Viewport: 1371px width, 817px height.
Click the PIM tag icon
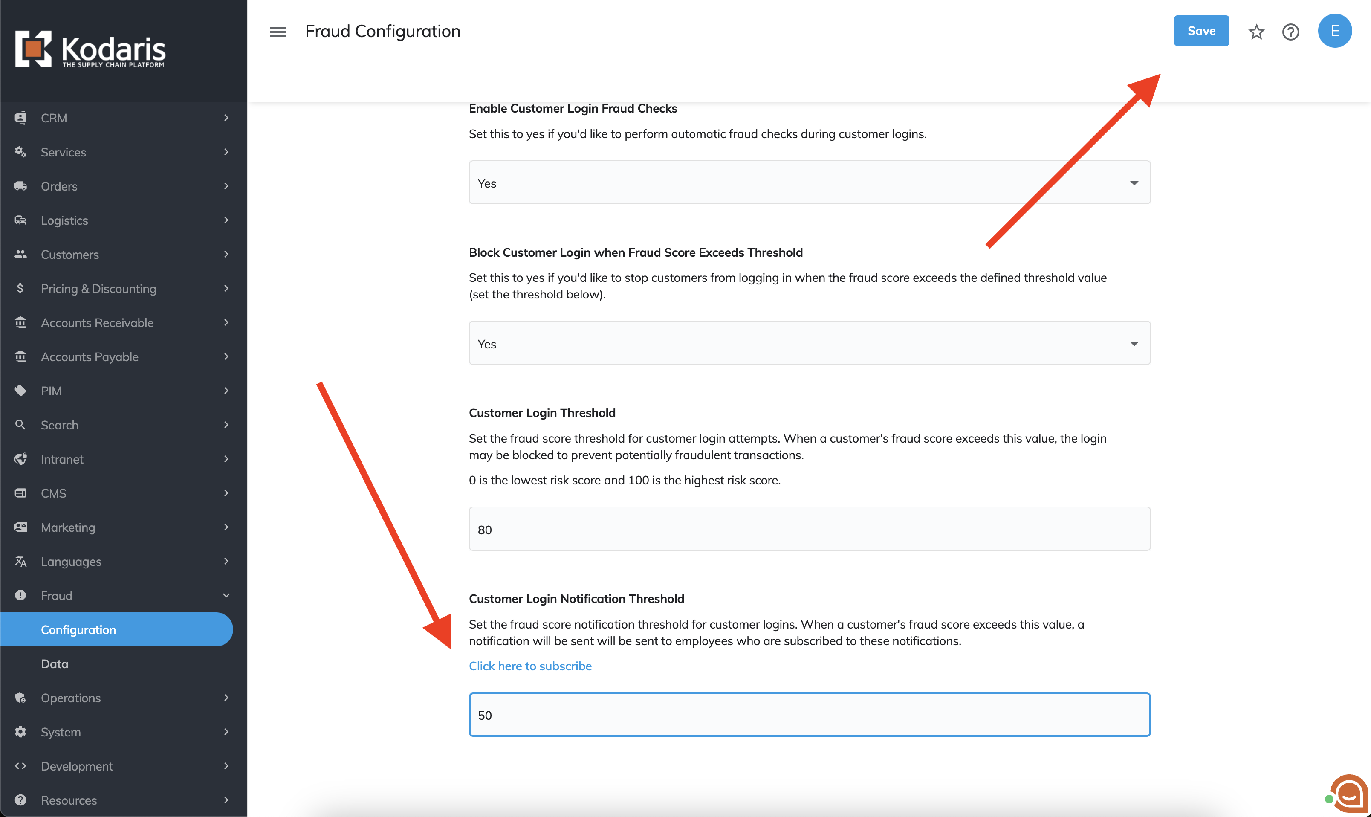coord(20,391)
